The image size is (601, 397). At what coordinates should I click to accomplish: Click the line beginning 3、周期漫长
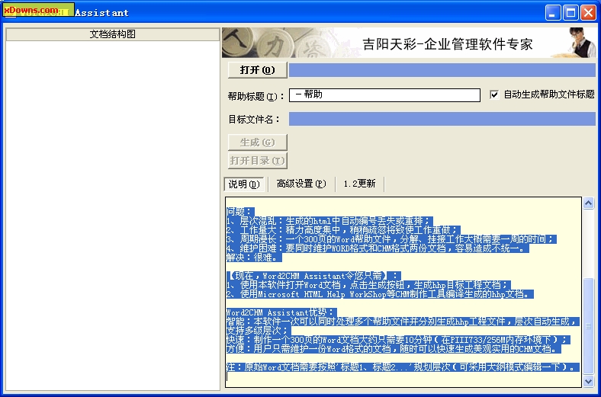click(x=391, y=239)
